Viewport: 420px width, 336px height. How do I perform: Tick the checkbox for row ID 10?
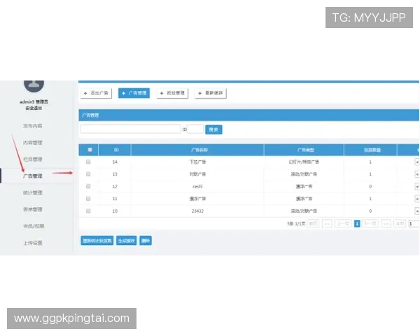[x=88, y=210]
